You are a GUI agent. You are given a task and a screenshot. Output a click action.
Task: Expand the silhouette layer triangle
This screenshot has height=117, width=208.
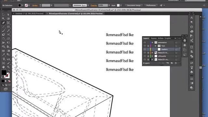pyautogui.click(x=152, y=56)
